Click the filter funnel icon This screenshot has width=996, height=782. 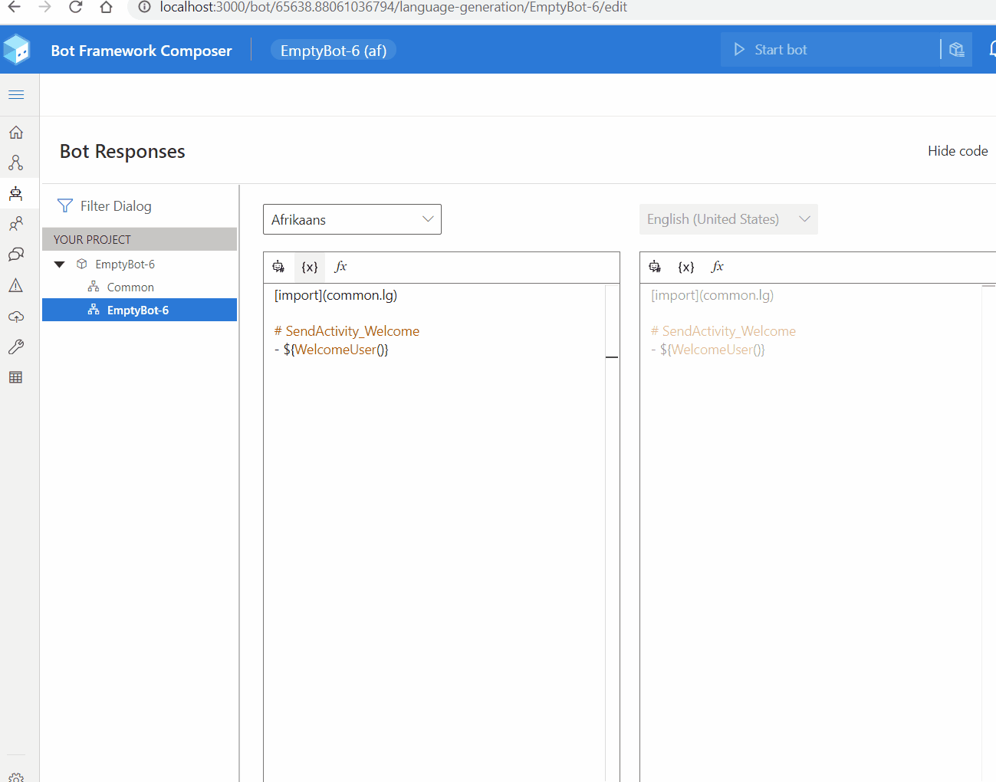(65, 205)
